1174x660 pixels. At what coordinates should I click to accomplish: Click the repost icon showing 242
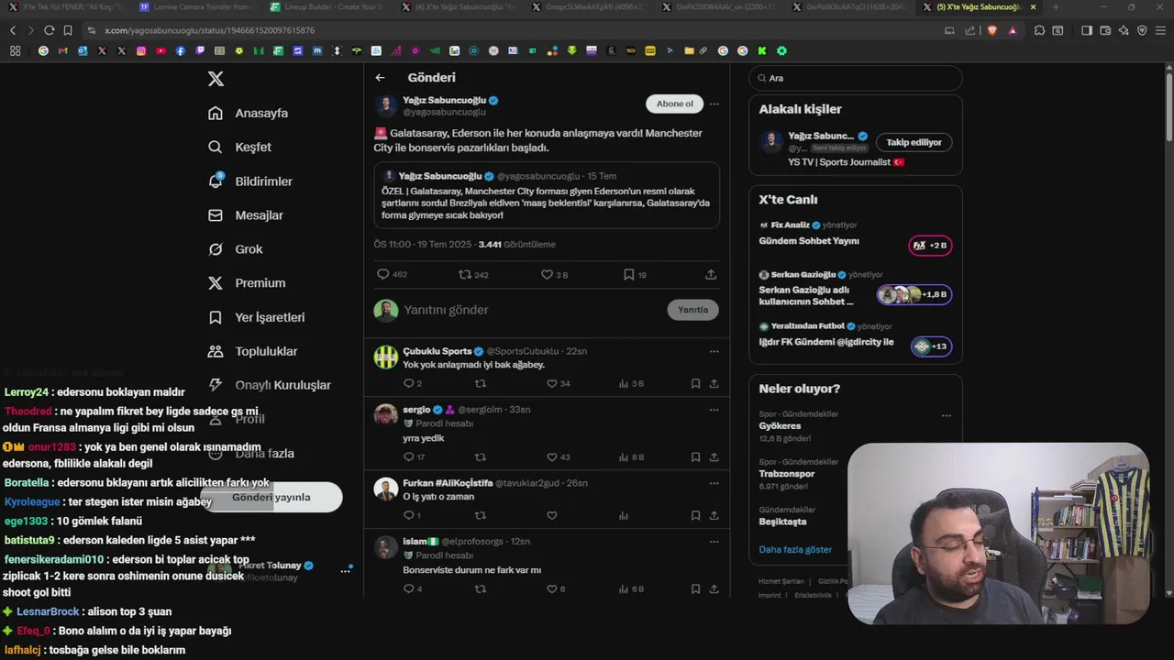(464, 274)
